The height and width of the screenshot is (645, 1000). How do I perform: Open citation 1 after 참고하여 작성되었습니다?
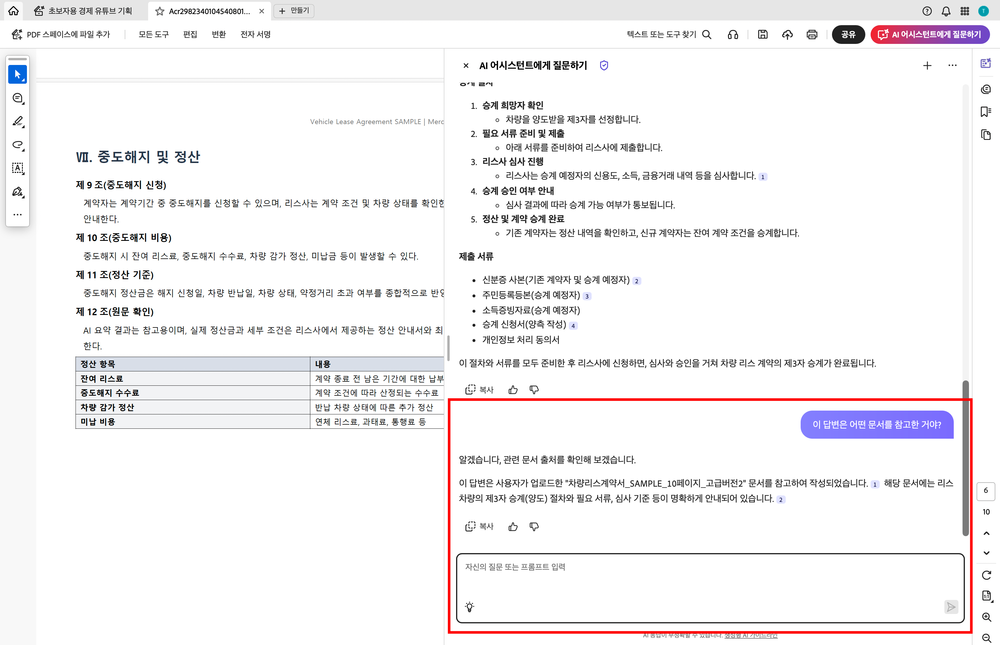click(875, 485)
